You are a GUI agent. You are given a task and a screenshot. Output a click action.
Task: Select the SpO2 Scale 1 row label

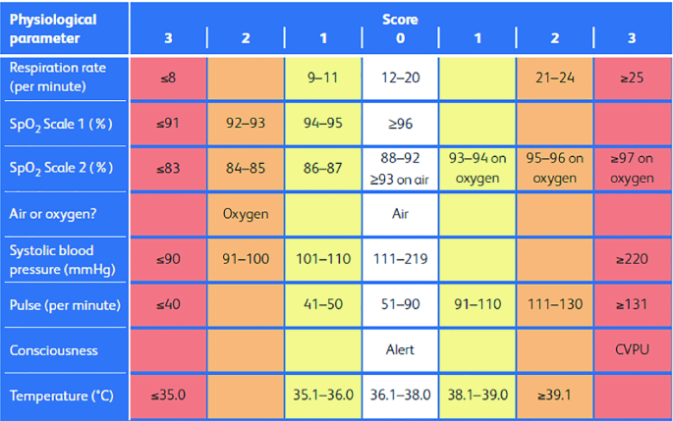point(65,123)
